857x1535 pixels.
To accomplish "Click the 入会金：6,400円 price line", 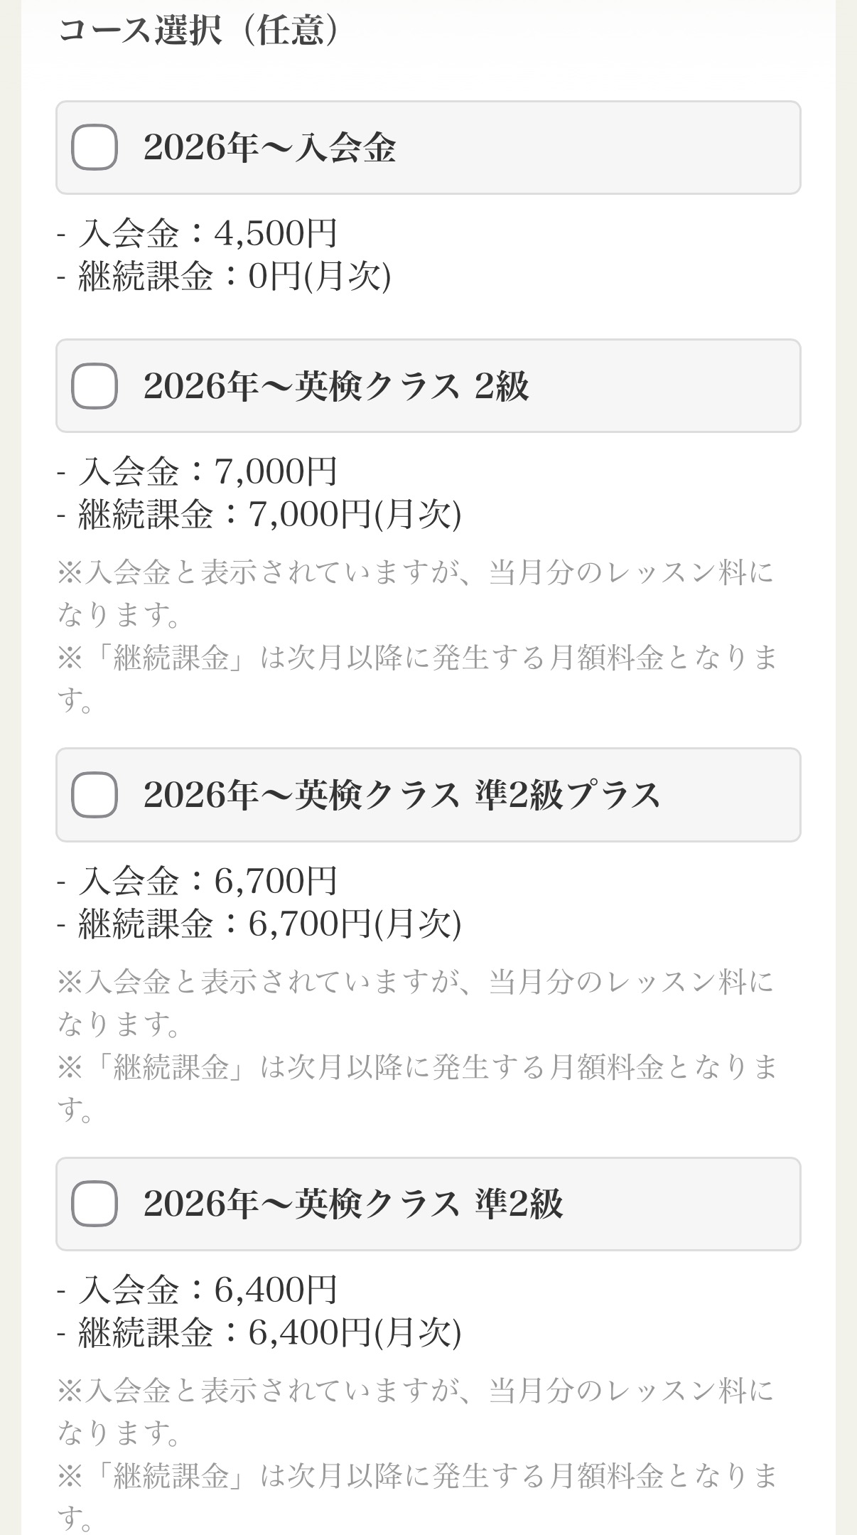I will tap(198, 1290).
